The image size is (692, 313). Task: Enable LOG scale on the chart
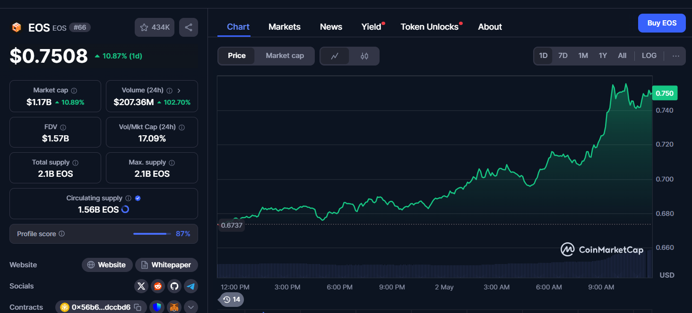649,56
